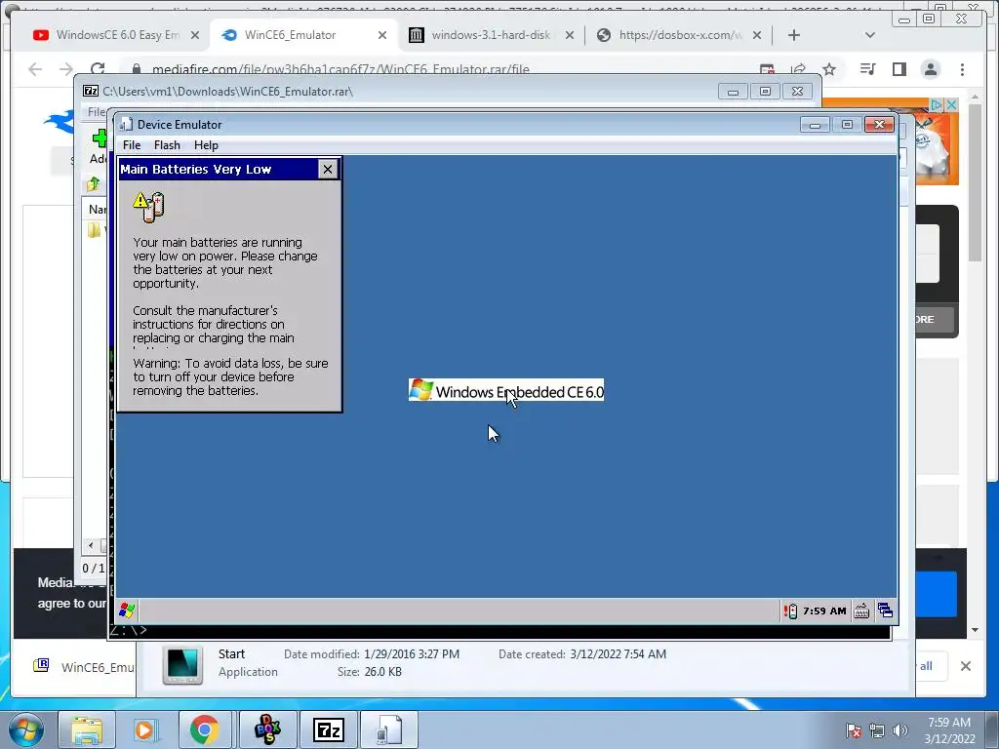Viewport: 999px width, 749px height.
Task: Bookmark this page with the star icon
Action: pyautogui.click(x=829, y=69)
